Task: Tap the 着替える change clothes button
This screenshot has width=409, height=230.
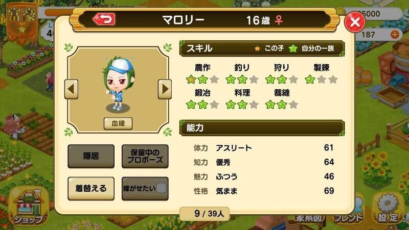Action: tap(91, 188)
